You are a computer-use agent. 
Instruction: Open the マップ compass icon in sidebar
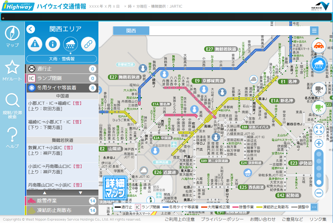(x=12, y=33)
